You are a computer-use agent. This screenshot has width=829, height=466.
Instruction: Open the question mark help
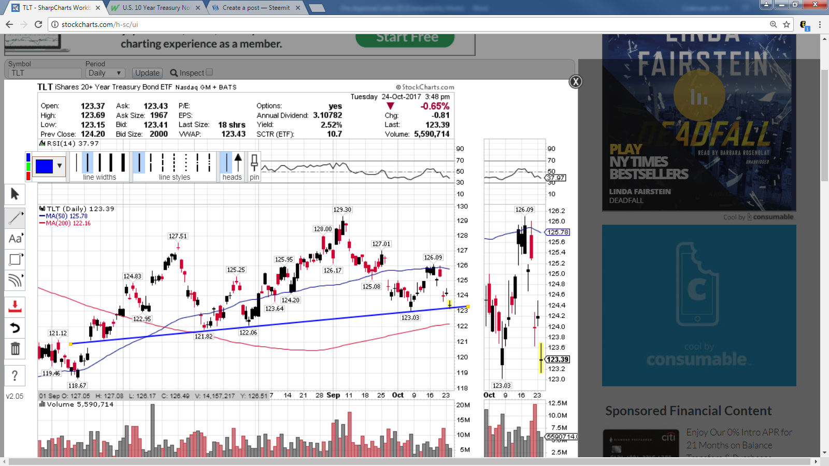[x=15, y=375]
